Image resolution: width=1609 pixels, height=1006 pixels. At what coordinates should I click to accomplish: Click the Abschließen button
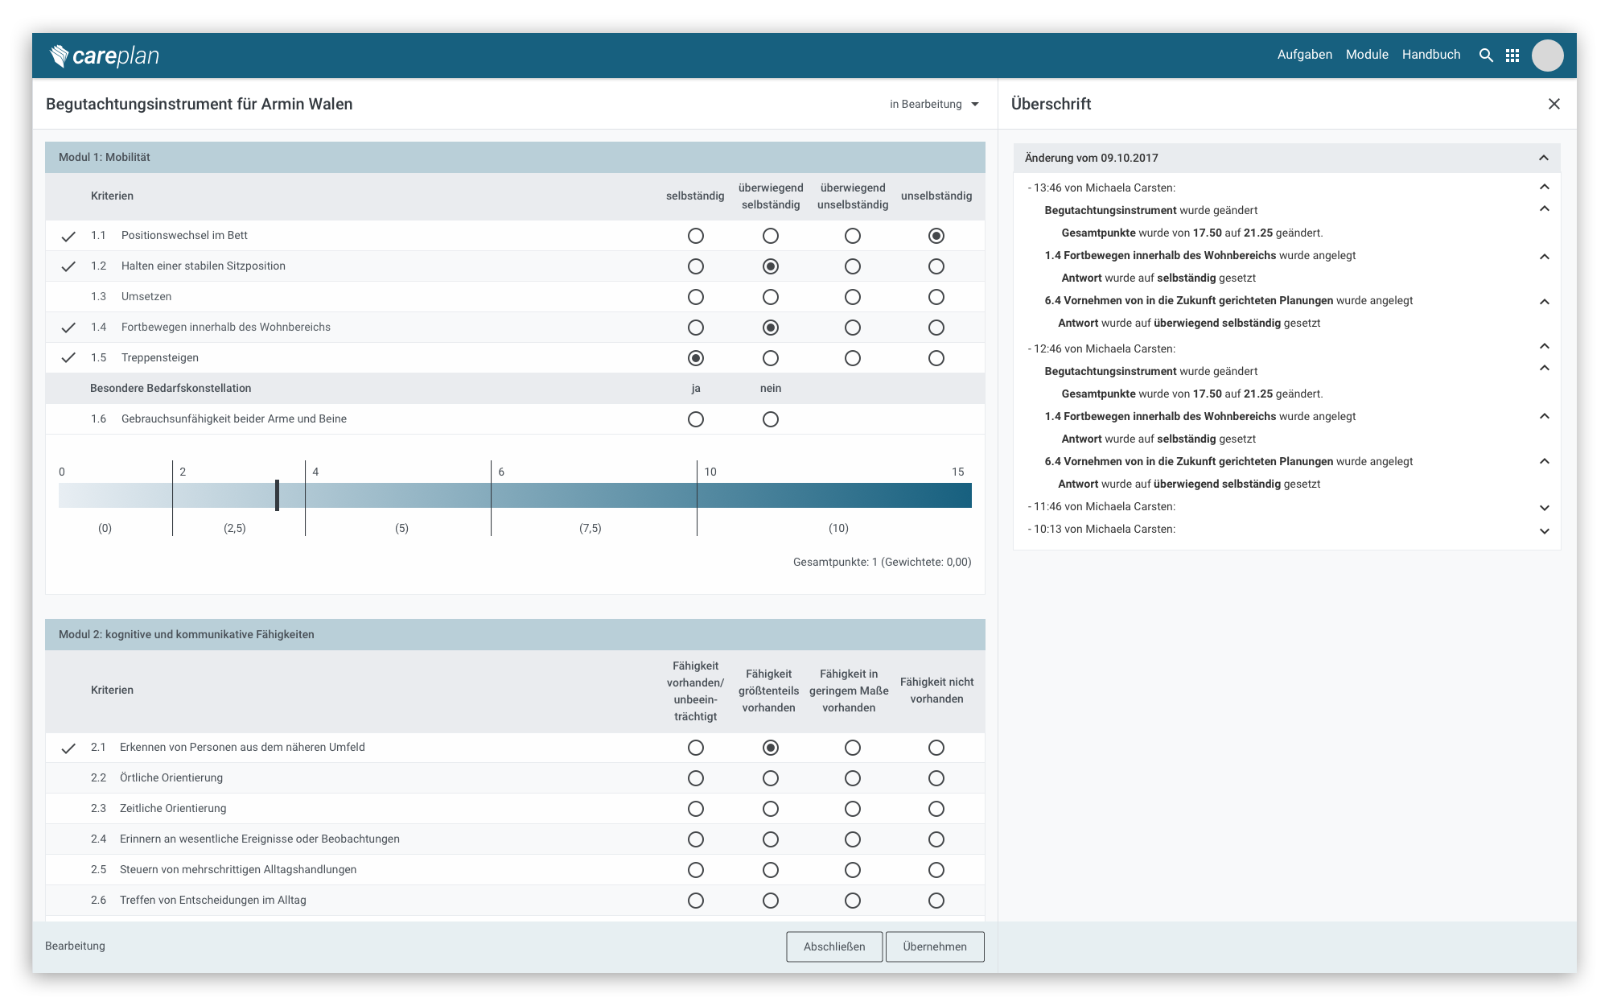pos(834,946)
